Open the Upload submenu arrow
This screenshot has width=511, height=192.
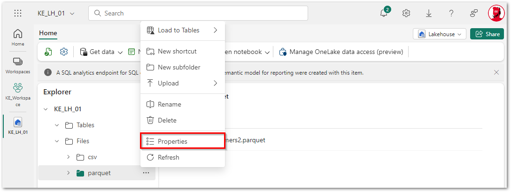click(x=216, y=84)
